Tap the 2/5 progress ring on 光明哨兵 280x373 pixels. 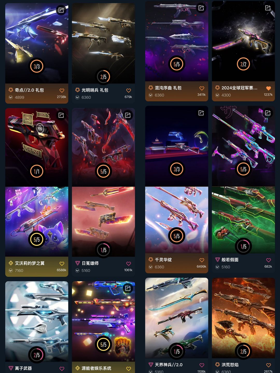[103, 77]
